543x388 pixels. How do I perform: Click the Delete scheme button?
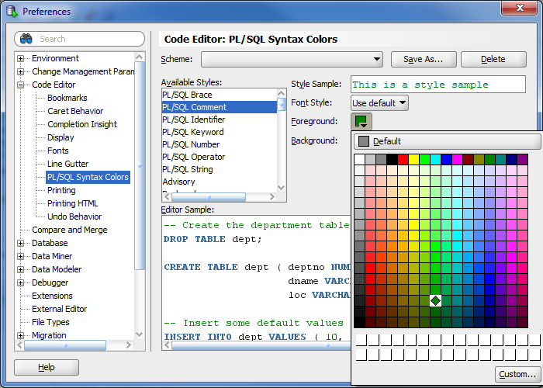click(493, 59)
